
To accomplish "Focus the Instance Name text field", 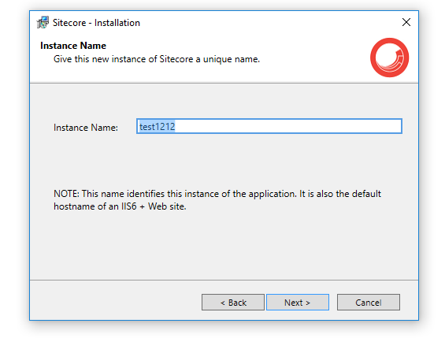I will pos(269,126).
